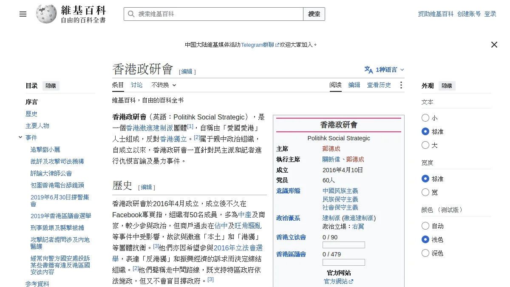Click the 香港區議會 seats bar

pyautogui.click(x=344, y=262)
